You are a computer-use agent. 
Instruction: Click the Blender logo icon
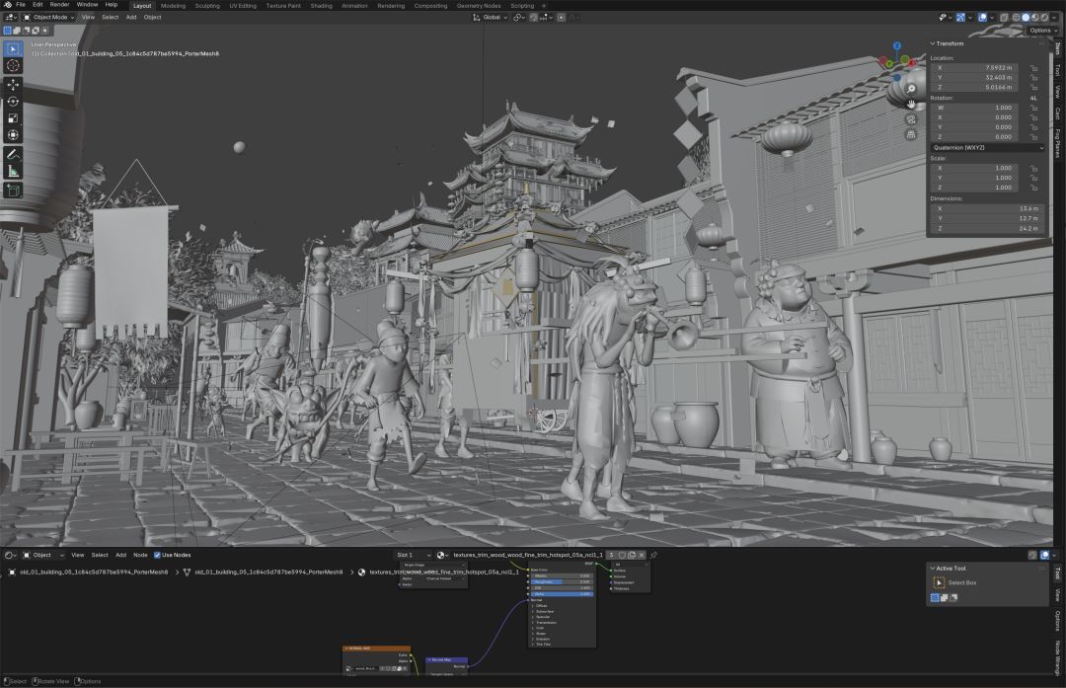coord(7,5)
